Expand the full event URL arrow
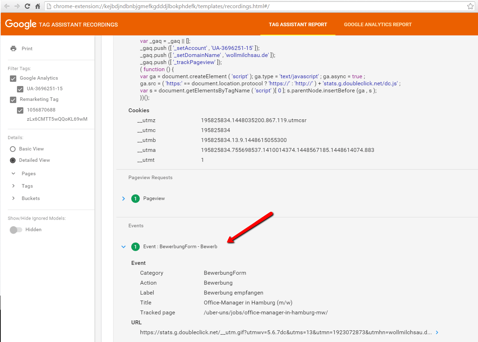The width and height of the screenshot is (478, 342). [437, 332]
